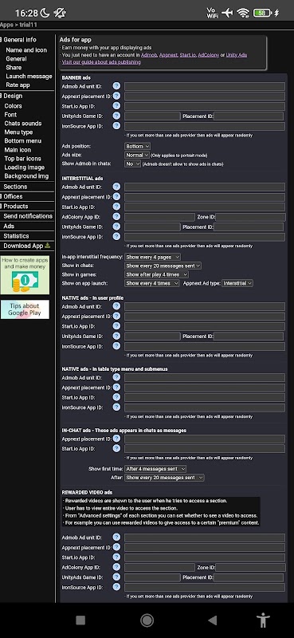Open help for user profile Native Appnext ID
The height and width of the screenshot is (638, 294).
point(116,316)
